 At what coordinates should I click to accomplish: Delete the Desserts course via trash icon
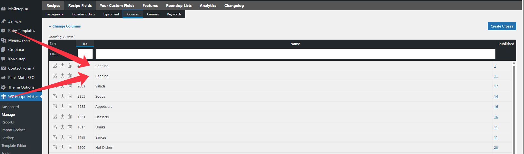70,117
